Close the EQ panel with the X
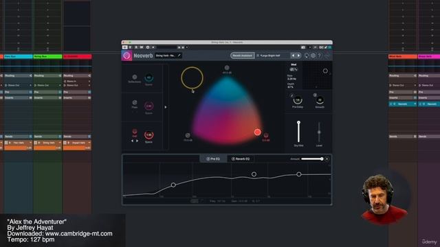The height and width of the screenshot is (247, 440). pyautogui.click(x=327, y=158)
